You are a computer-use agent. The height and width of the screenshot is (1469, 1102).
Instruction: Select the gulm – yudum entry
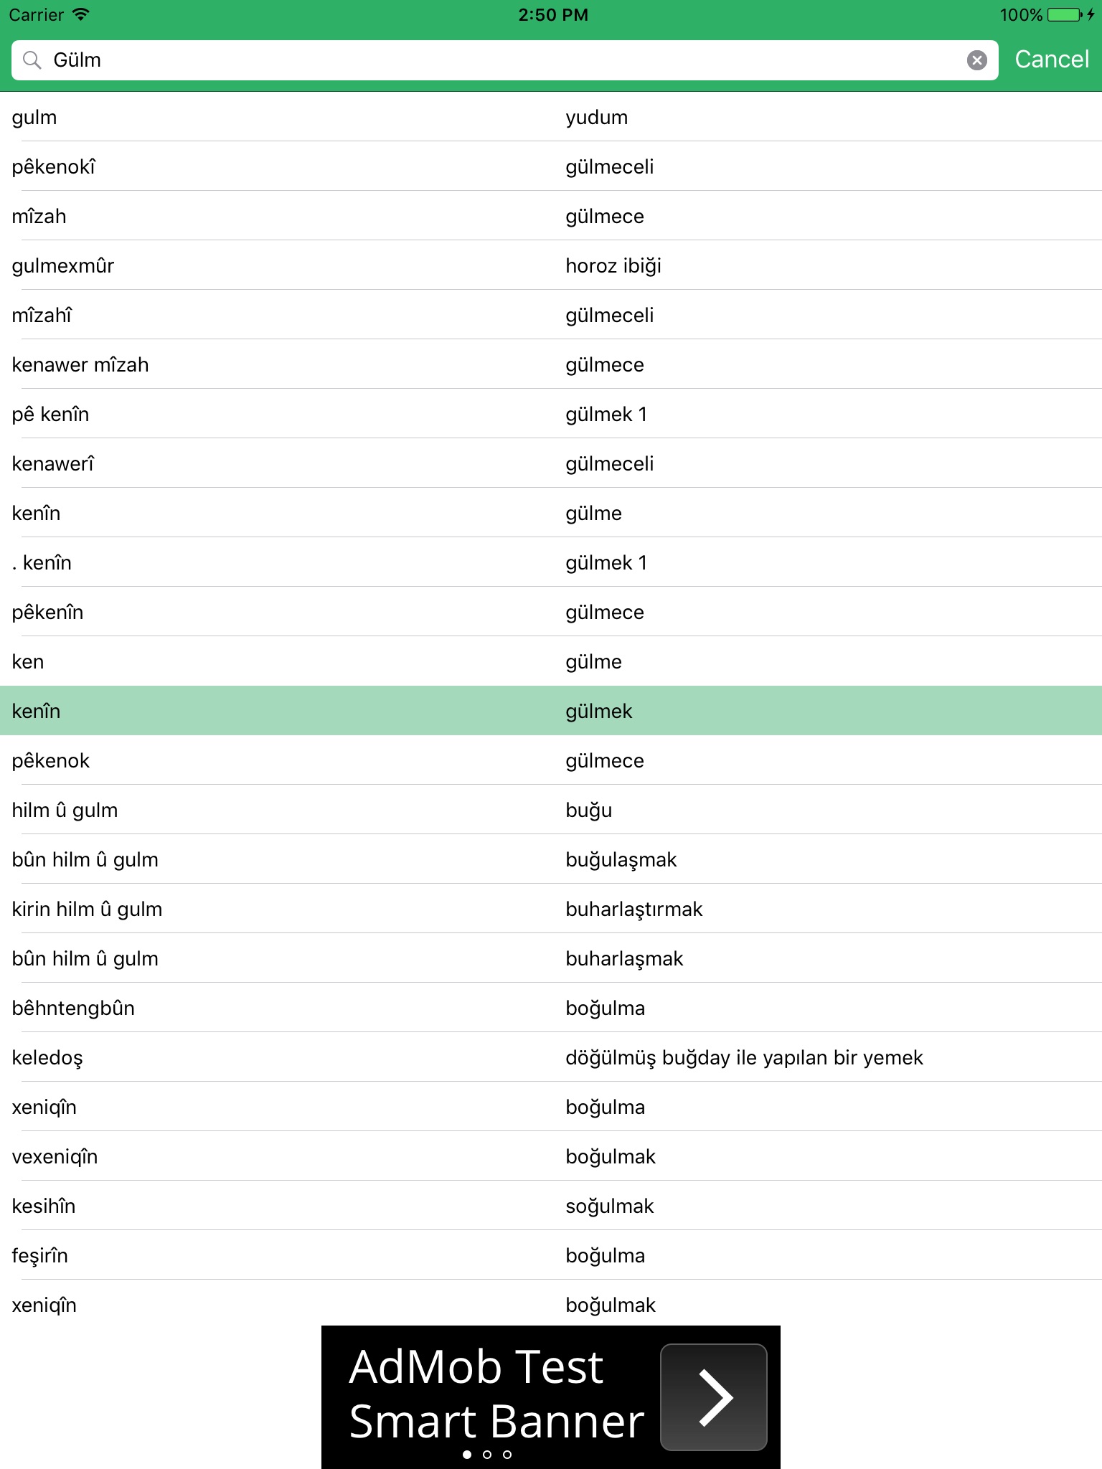click(551, 117)
